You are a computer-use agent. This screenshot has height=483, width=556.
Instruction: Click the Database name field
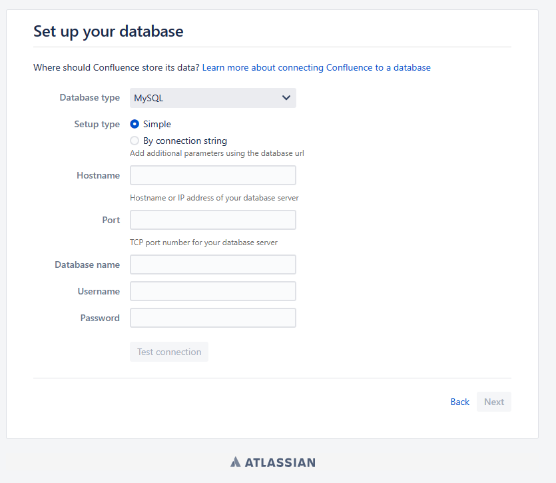click(213, 264)
